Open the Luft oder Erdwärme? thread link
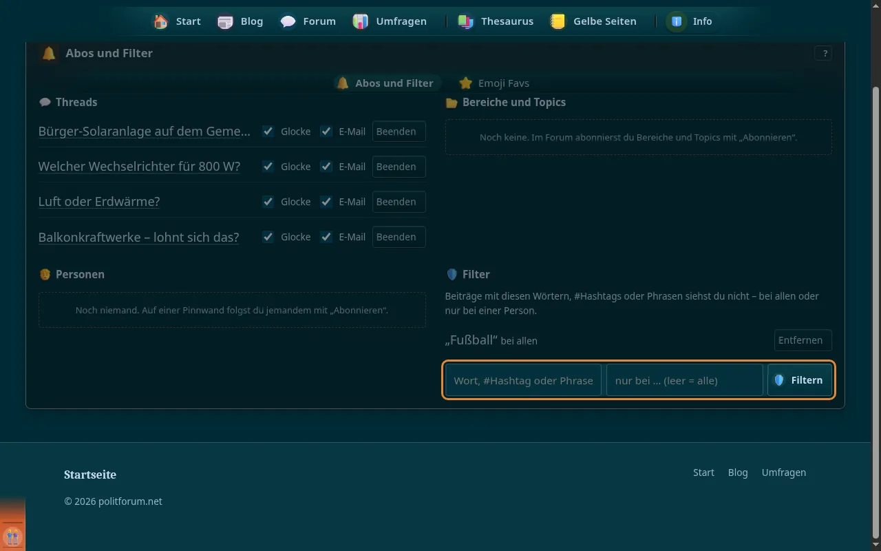 99,202
